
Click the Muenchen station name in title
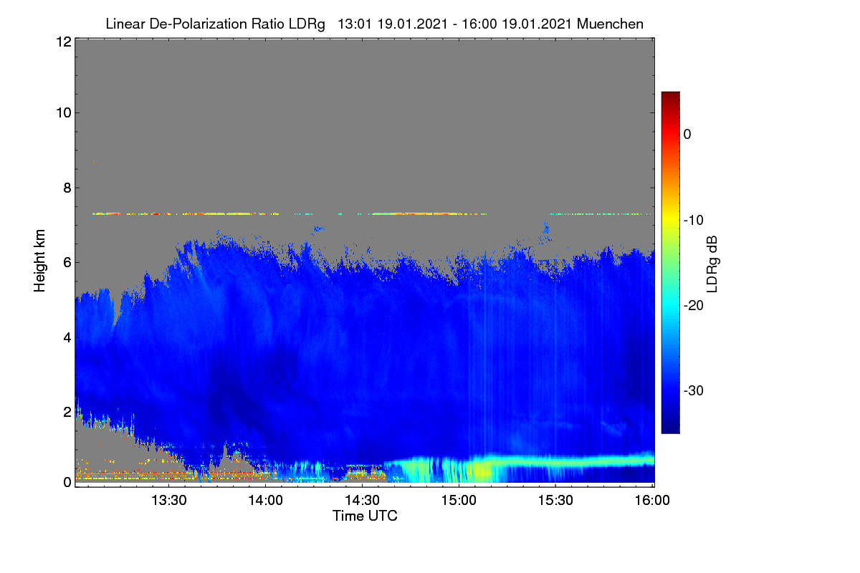(x=610, y=24)
